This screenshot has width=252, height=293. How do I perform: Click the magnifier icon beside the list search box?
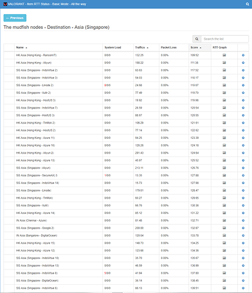point(197,39)
